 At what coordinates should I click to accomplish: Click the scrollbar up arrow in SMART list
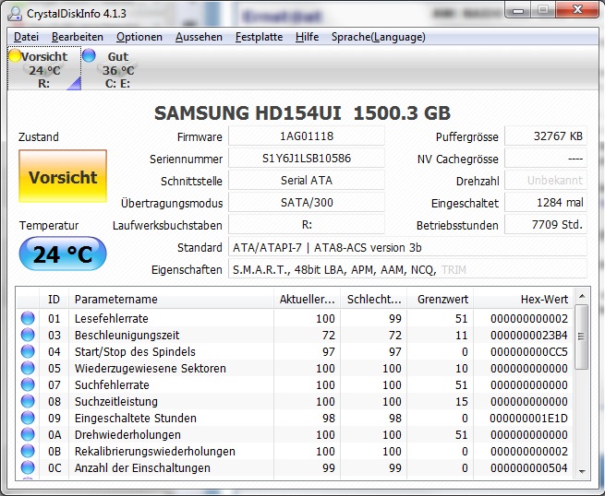pos(582,296)
